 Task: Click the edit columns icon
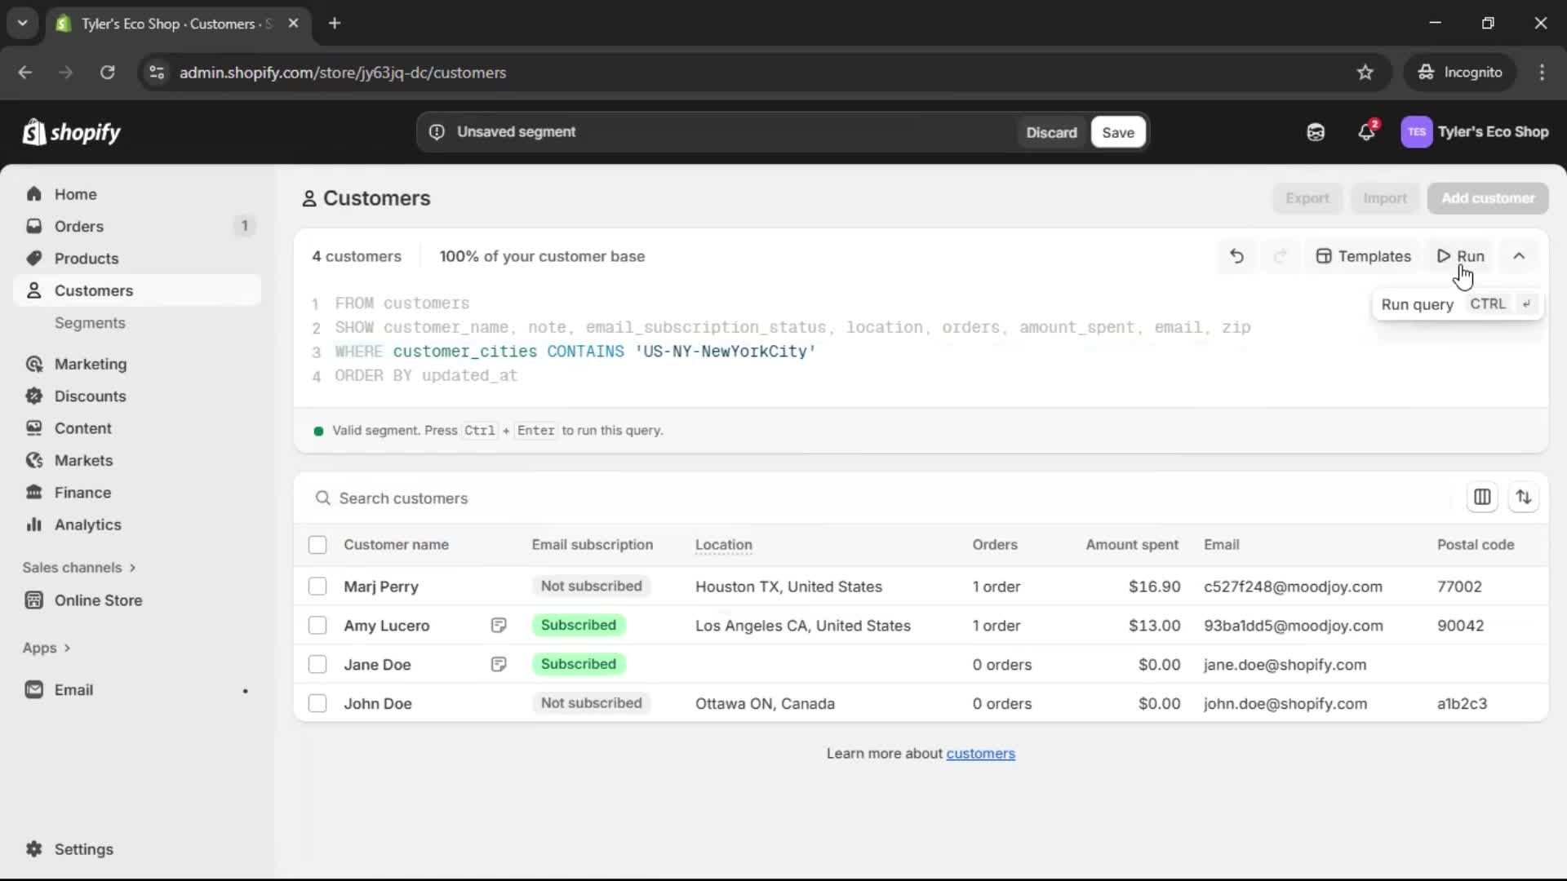pyautogui.click(x=1482, y=497)
